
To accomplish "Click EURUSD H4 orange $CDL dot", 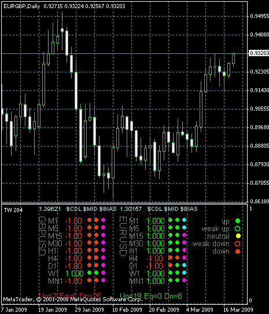I will click(171, 258).
